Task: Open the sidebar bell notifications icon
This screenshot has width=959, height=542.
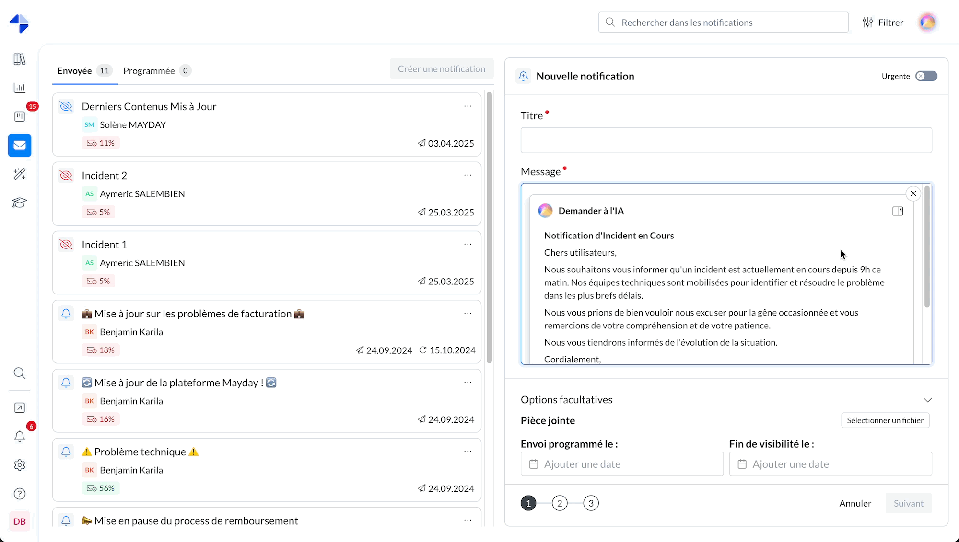Action: coord(20,436)
